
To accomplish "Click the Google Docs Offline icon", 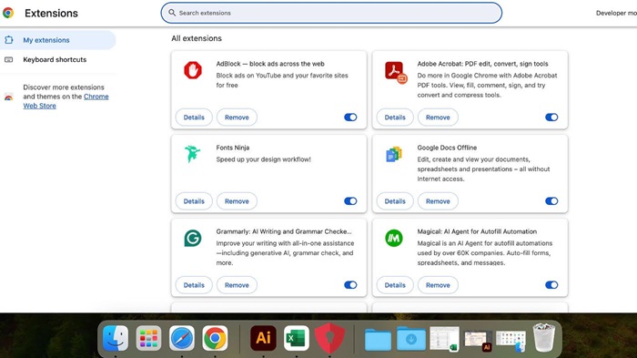I will pyautogui.click(x=394, y=155).
